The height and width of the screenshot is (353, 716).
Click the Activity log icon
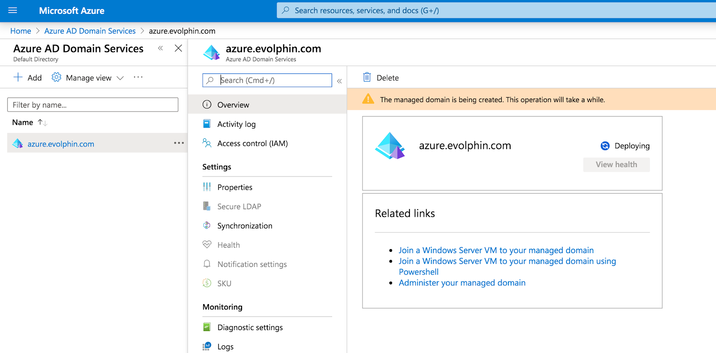(207, 124)
